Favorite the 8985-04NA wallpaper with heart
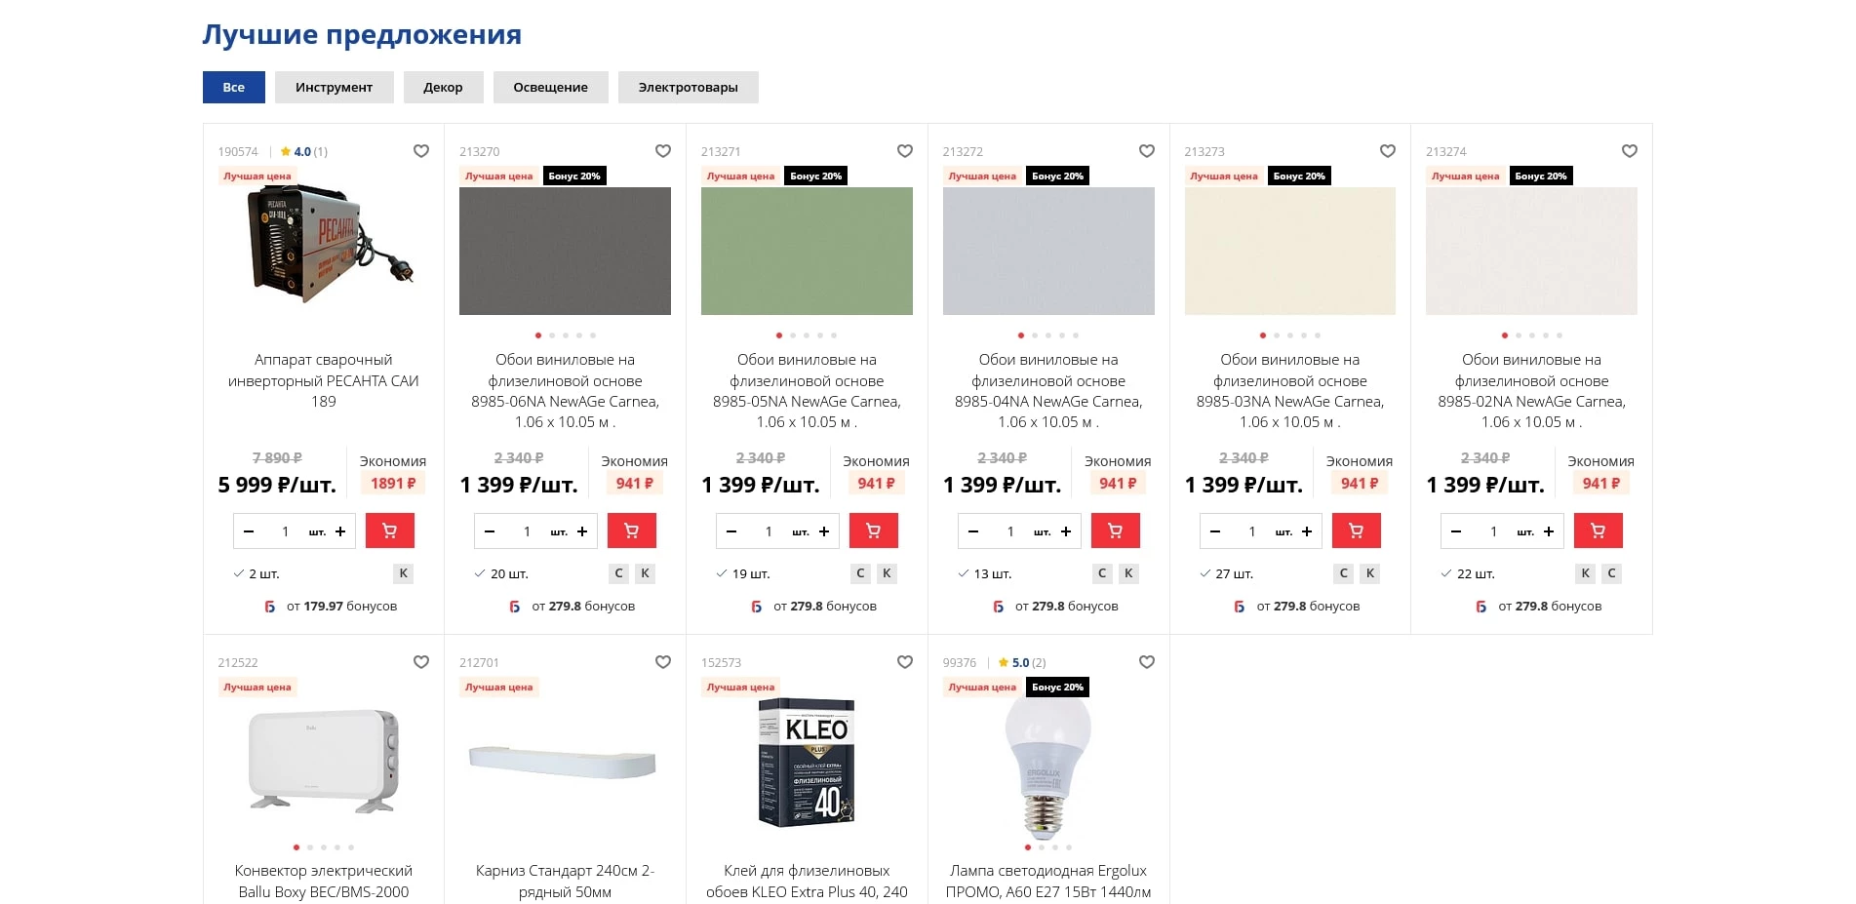Viewport: 1856px width, 904px height. 1146,151
